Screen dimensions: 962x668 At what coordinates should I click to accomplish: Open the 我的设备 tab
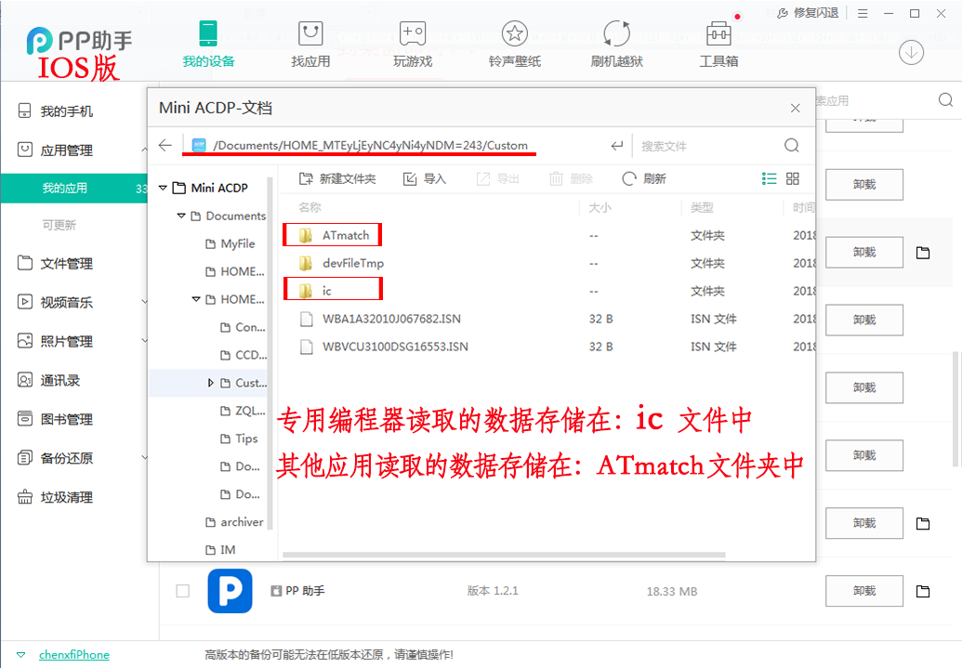(208, 45)
